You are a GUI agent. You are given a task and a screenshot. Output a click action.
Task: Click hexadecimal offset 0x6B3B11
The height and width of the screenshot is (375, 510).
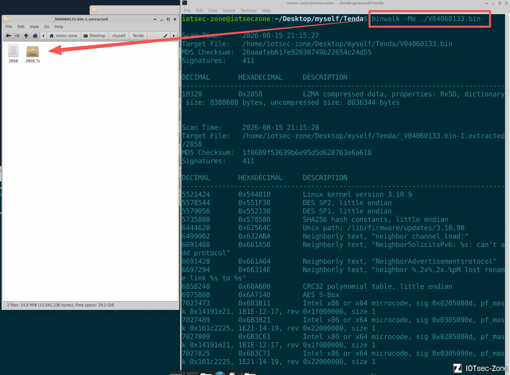click(x=254, y=303)
